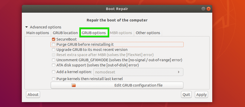245x107 pixels.
Task: Click the minimize window icon
Action: (x=203, y=9)
